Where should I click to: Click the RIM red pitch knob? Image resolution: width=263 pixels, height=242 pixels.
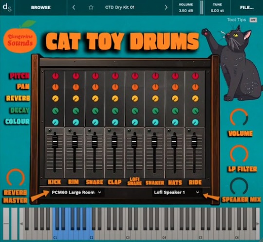76,76
